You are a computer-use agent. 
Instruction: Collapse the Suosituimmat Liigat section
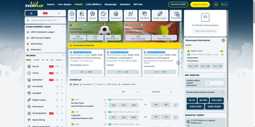click(63, 27)
